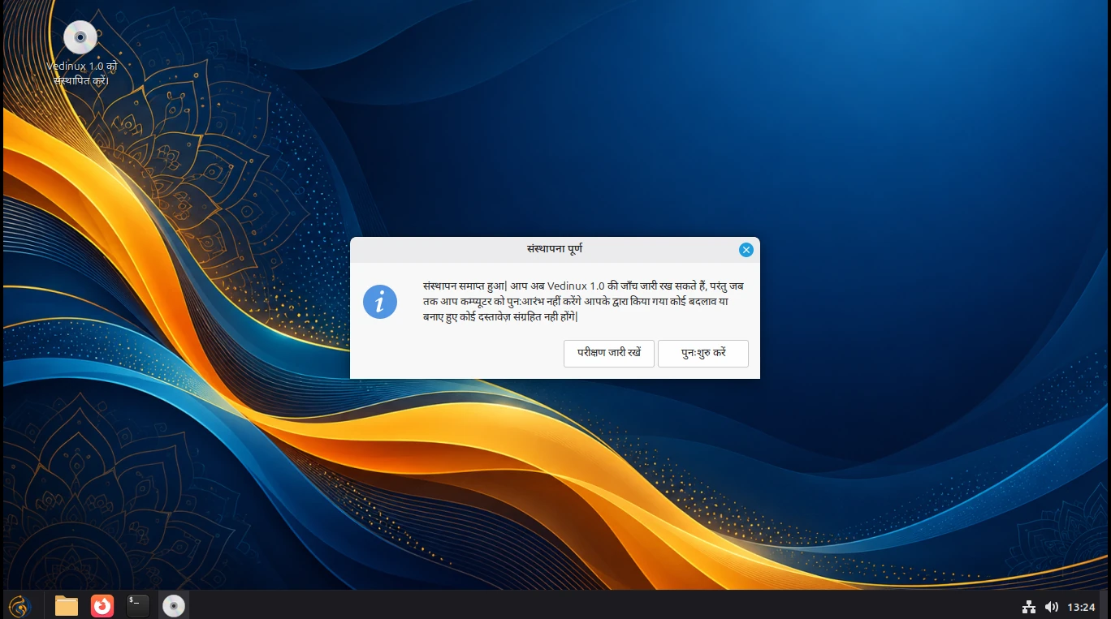
Task: Click the 'परीक्षण जारी रखें' button
Action: point(609,354)
